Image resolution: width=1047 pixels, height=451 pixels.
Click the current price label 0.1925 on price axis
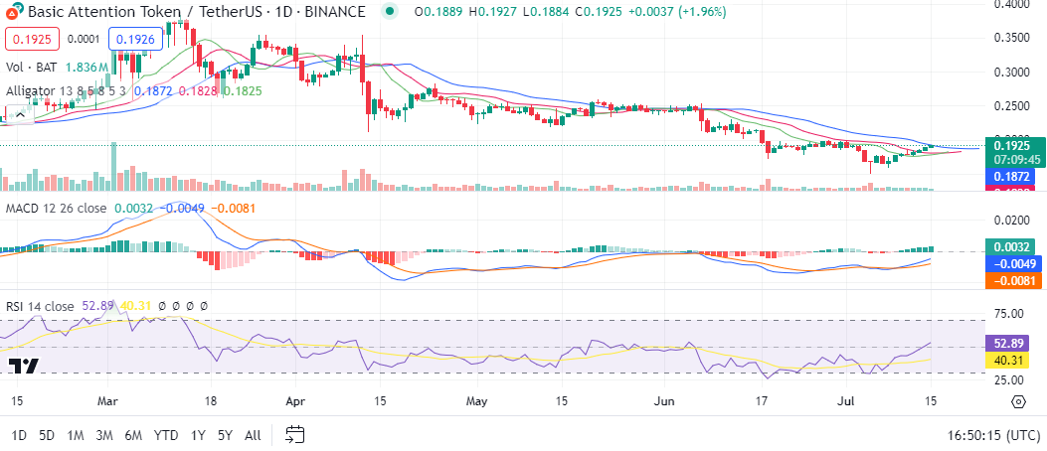pyautogui.click(x=1011, y=145)
